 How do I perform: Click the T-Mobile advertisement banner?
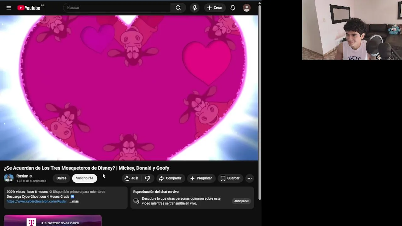[53, 220]
